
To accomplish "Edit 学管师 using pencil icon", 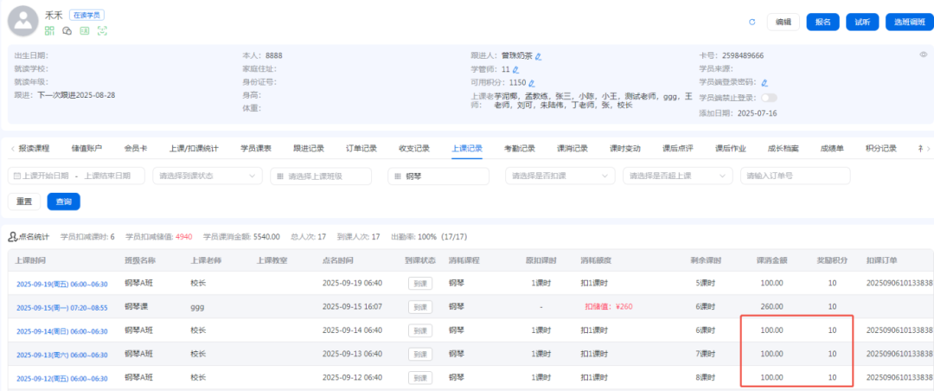I will [x=515, y=69].
